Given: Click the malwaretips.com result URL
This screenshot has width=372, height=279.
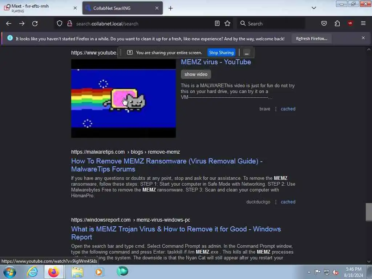Looking at the screenshot, I should (x=125, y=152).
